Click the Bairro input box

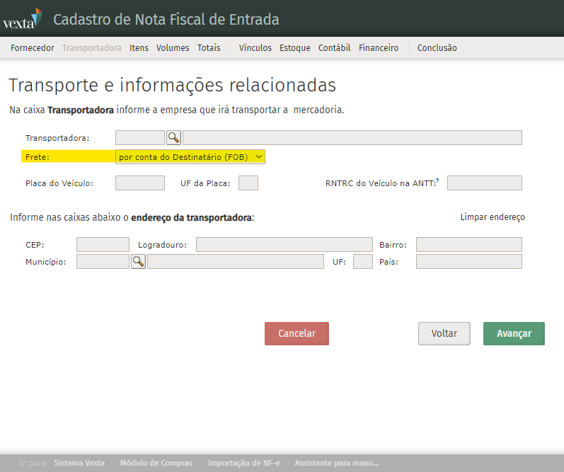pyautogui.click(x=468, y=245)
